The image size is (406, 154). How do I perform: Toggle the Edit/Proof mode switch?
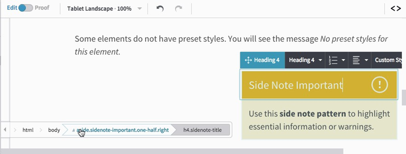(x=26, y=8)
